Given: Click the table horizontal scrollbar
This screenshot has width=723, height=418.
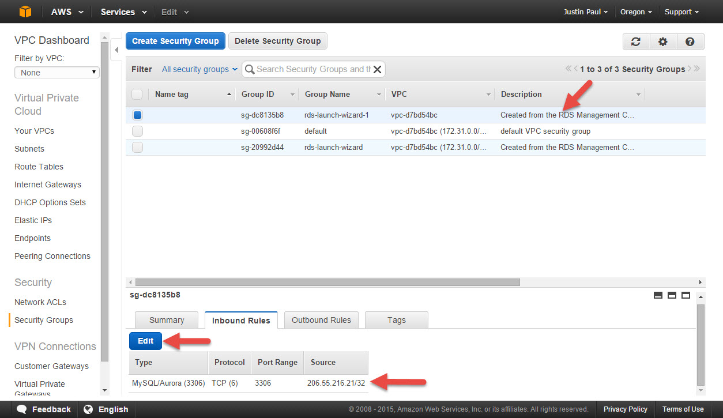Looking at the screenshot, I should [x=326, y=282].
